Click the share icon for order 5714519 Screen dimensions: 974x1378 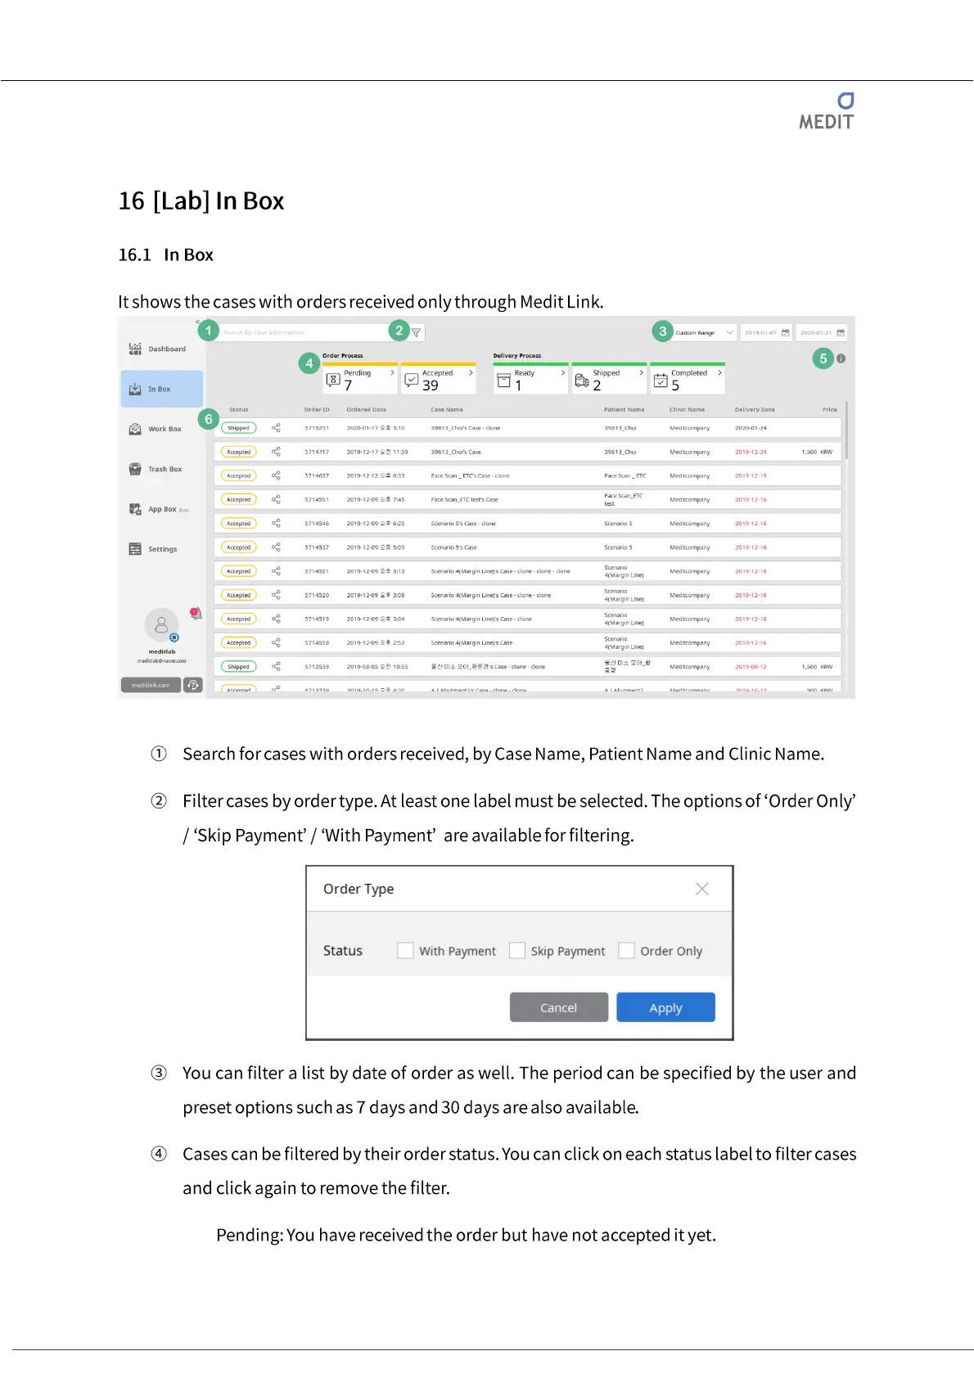[x=276, y=619]
